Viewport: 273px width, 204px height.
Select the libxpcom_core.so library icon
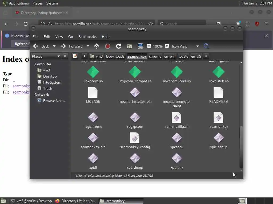177,72
